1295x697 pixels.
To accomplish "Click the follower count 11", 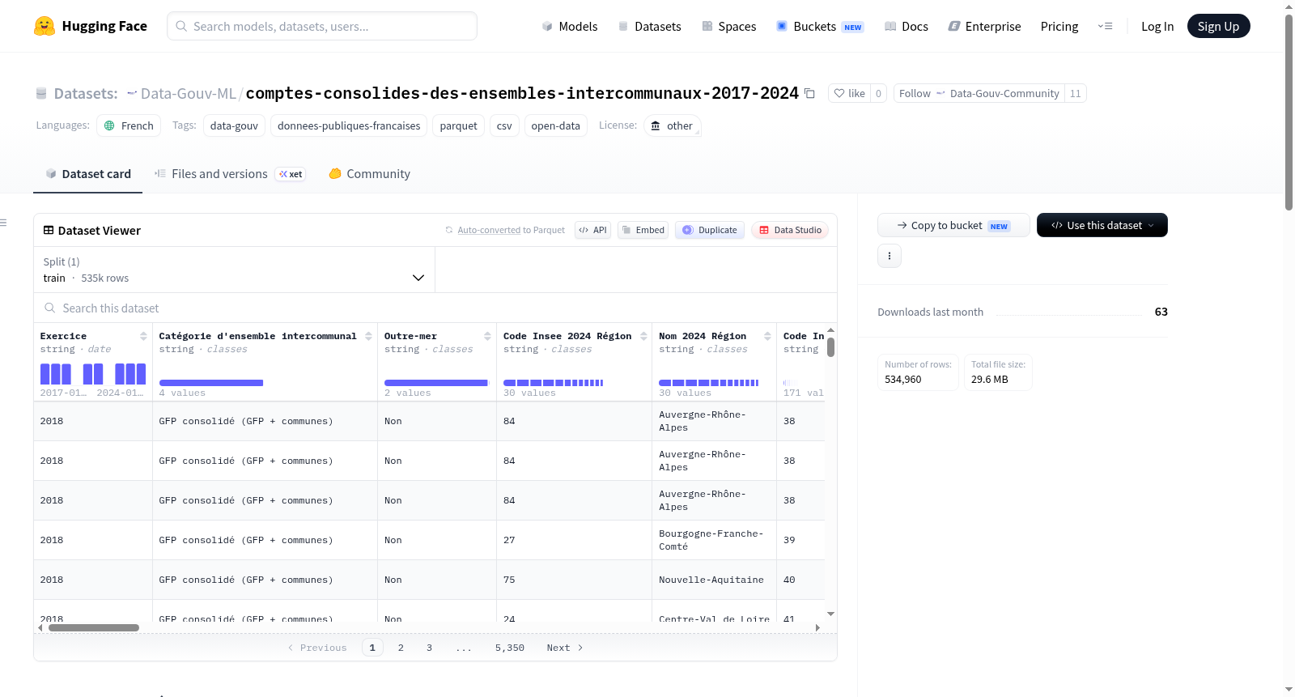I will [x=1075, y=93].
